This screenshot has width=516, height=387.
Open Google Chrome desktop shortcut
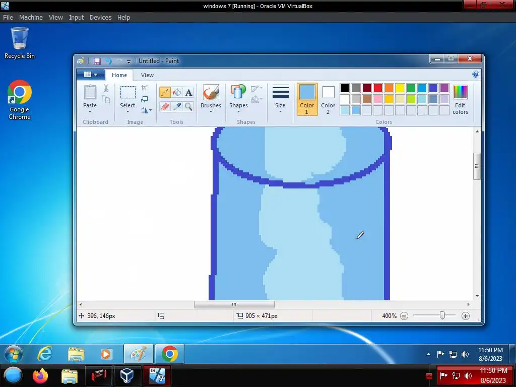coord(20,100)
